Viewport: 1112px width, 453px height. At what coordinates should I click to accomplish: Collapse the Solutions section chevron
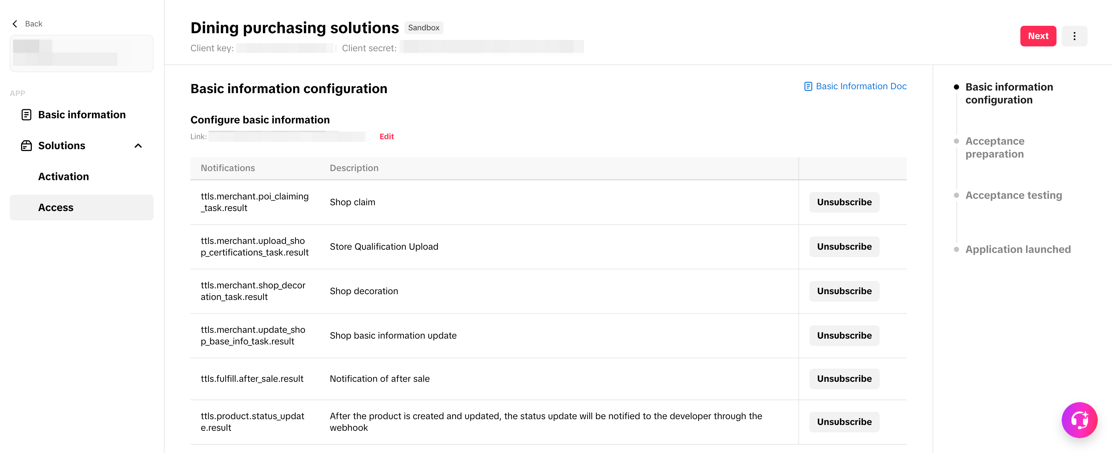(x=138, y=146)
